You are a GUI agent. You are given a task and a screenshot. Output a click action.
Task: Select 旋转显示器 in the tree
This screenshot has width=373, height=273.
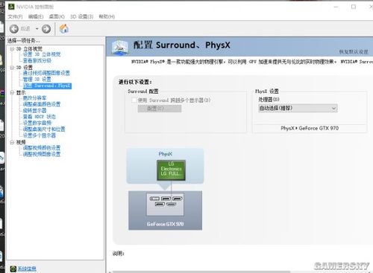[x=34, y=110]
